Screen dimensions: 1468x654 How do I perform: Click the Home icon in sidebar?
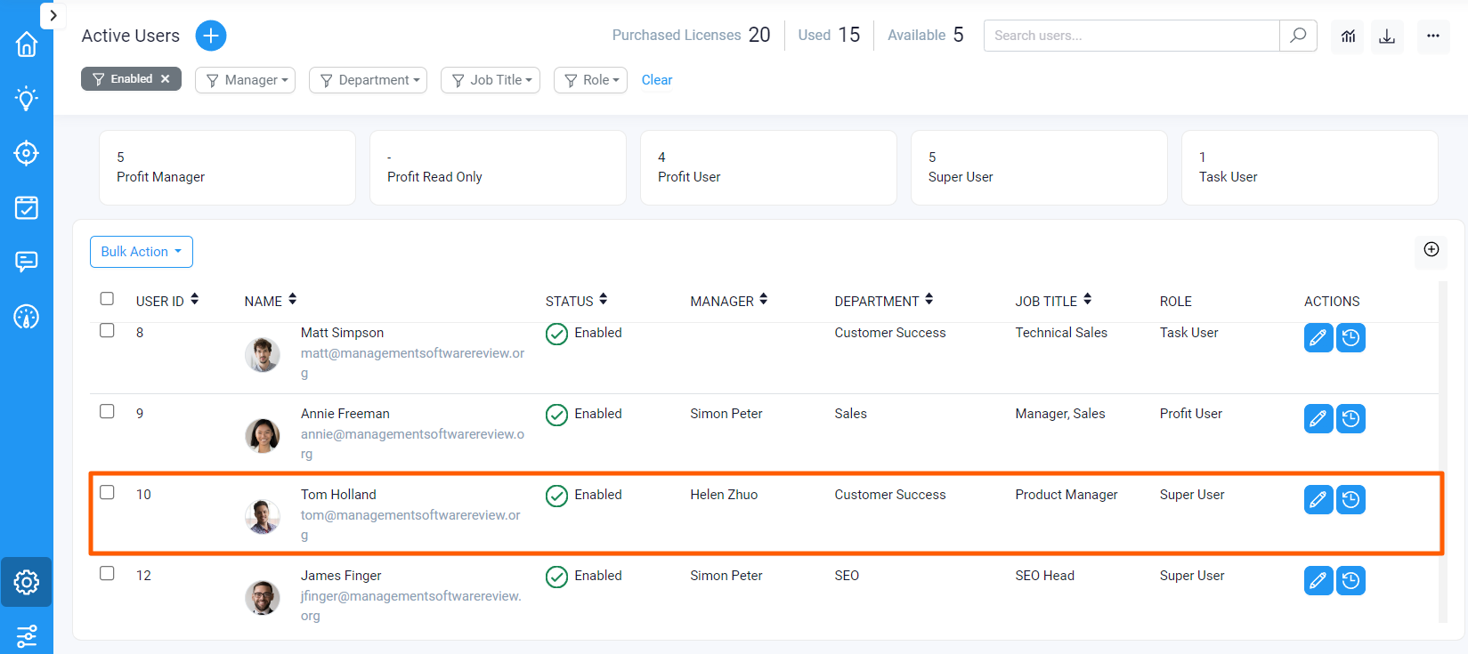tap(27, 44)
